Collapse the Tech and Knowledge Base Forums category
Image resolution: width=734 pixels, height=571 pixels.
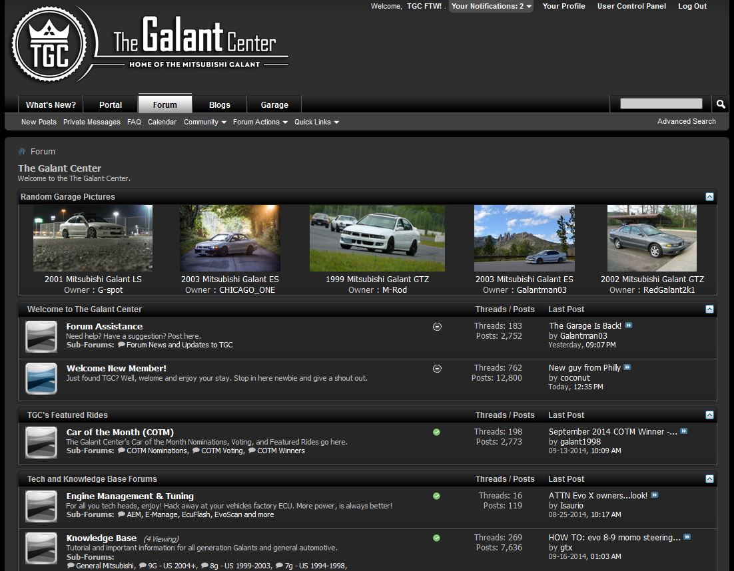tap(709, 479)
